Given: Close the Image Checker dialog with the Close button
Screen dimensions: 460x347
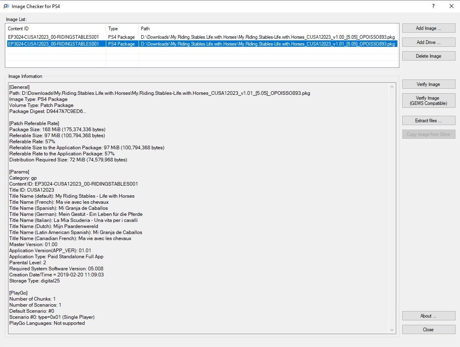Looking at the screenshot, I should pos(428,329).
